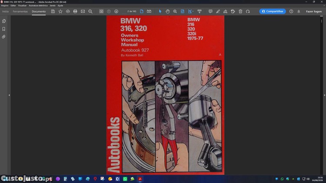
Task: Open the Editar menu
Action: tap(13, 6)
